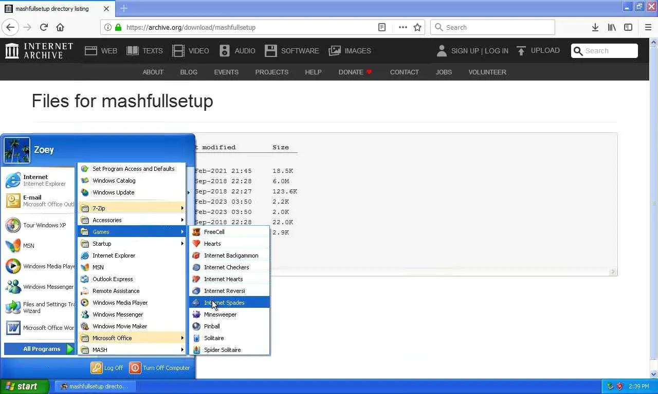
Task: Launch Internet Hearts from Games
Action: coord(229,279)
